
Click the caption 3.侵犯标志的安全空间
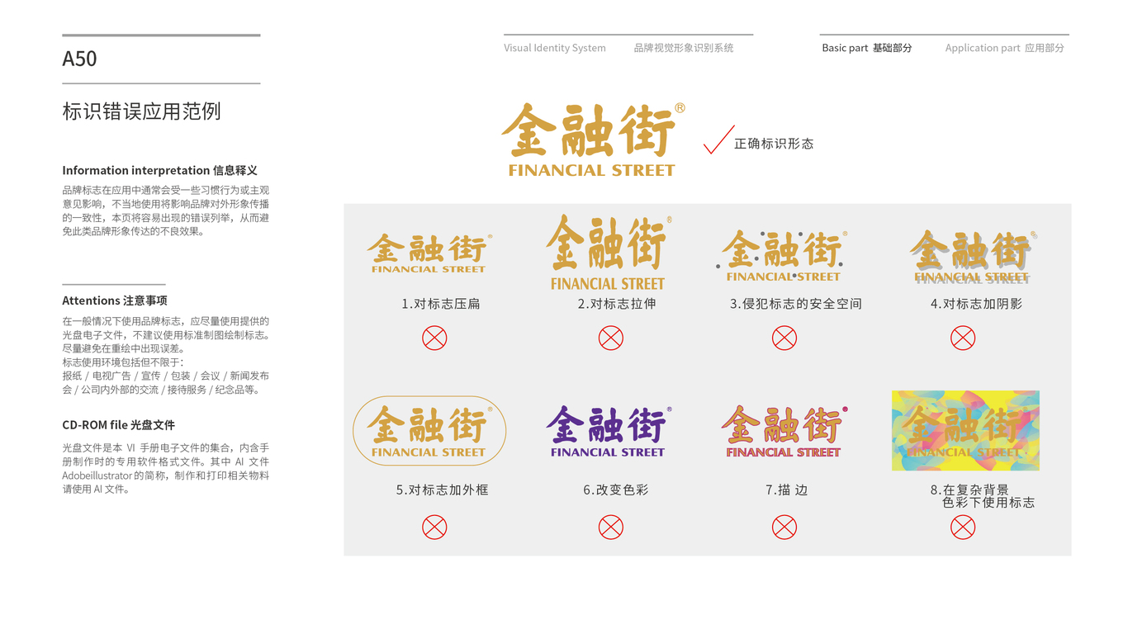796,304
